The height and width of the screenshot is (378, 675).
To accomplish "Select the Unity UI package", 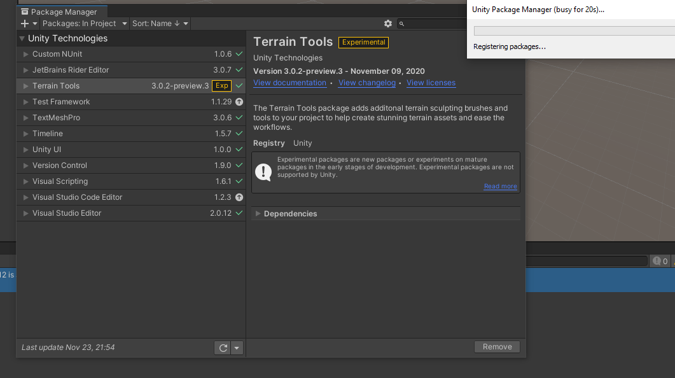I will click(131, 150).
